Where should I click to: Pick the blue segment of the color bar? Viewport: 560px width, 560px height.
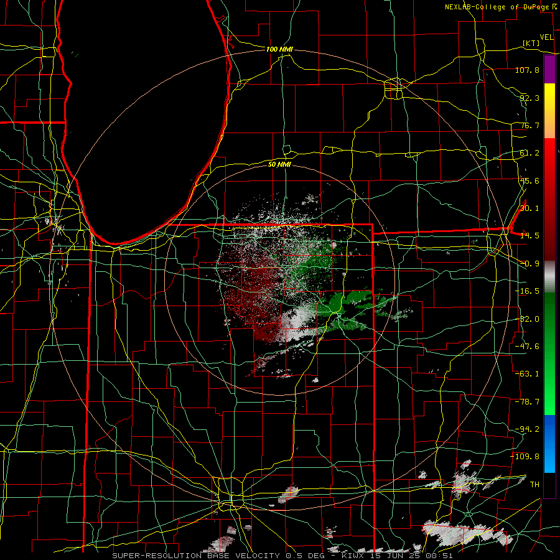(x=549, y=444)
